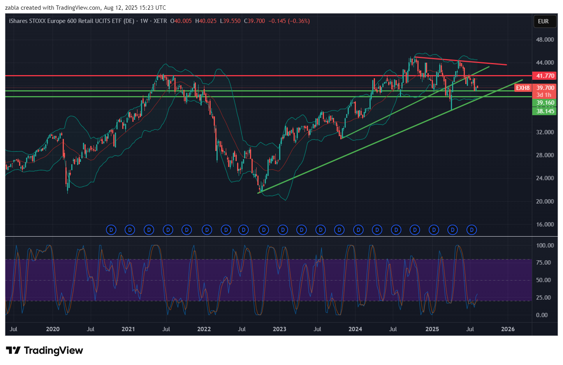Click the dividend marker above the 2021 label
This screenshot has height=365, width=563.
tap(130, 230)
